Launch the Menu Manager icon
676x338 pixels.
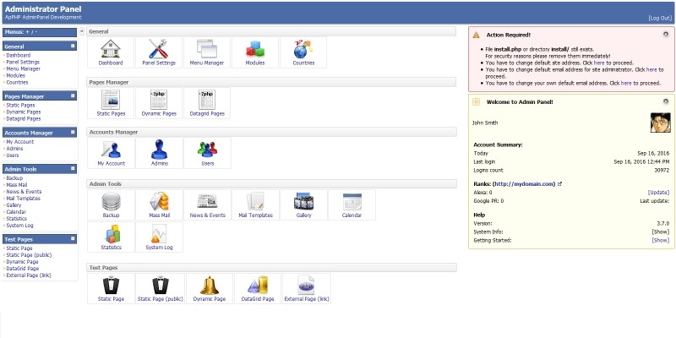click(206, 52)
